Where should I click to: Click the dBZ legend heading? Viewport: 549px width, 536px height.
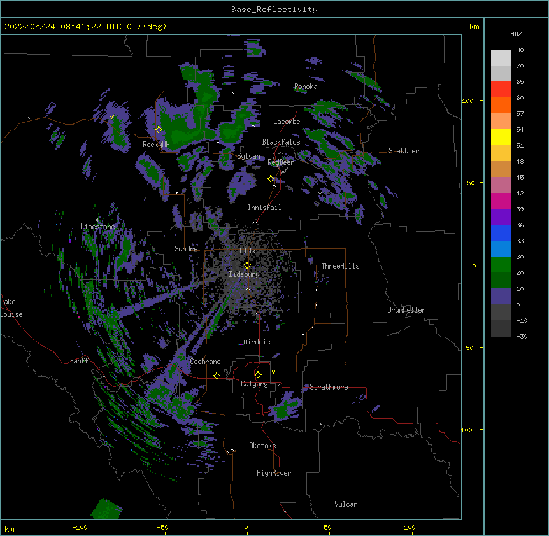[x=516, y=34]
